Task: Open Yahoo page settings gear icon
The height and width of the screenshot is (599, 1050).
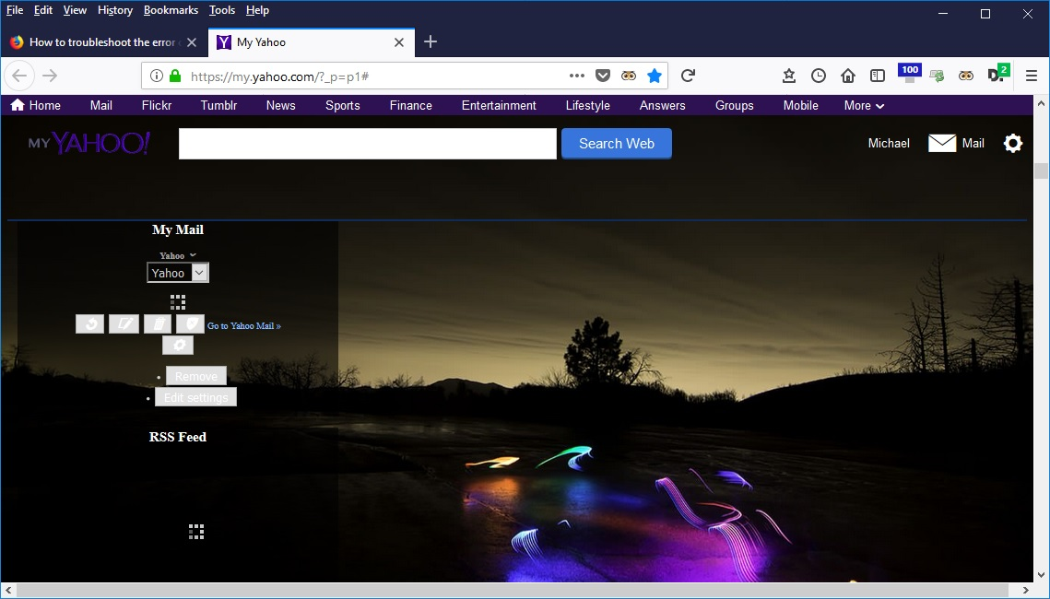Action: pos(1012,143)
